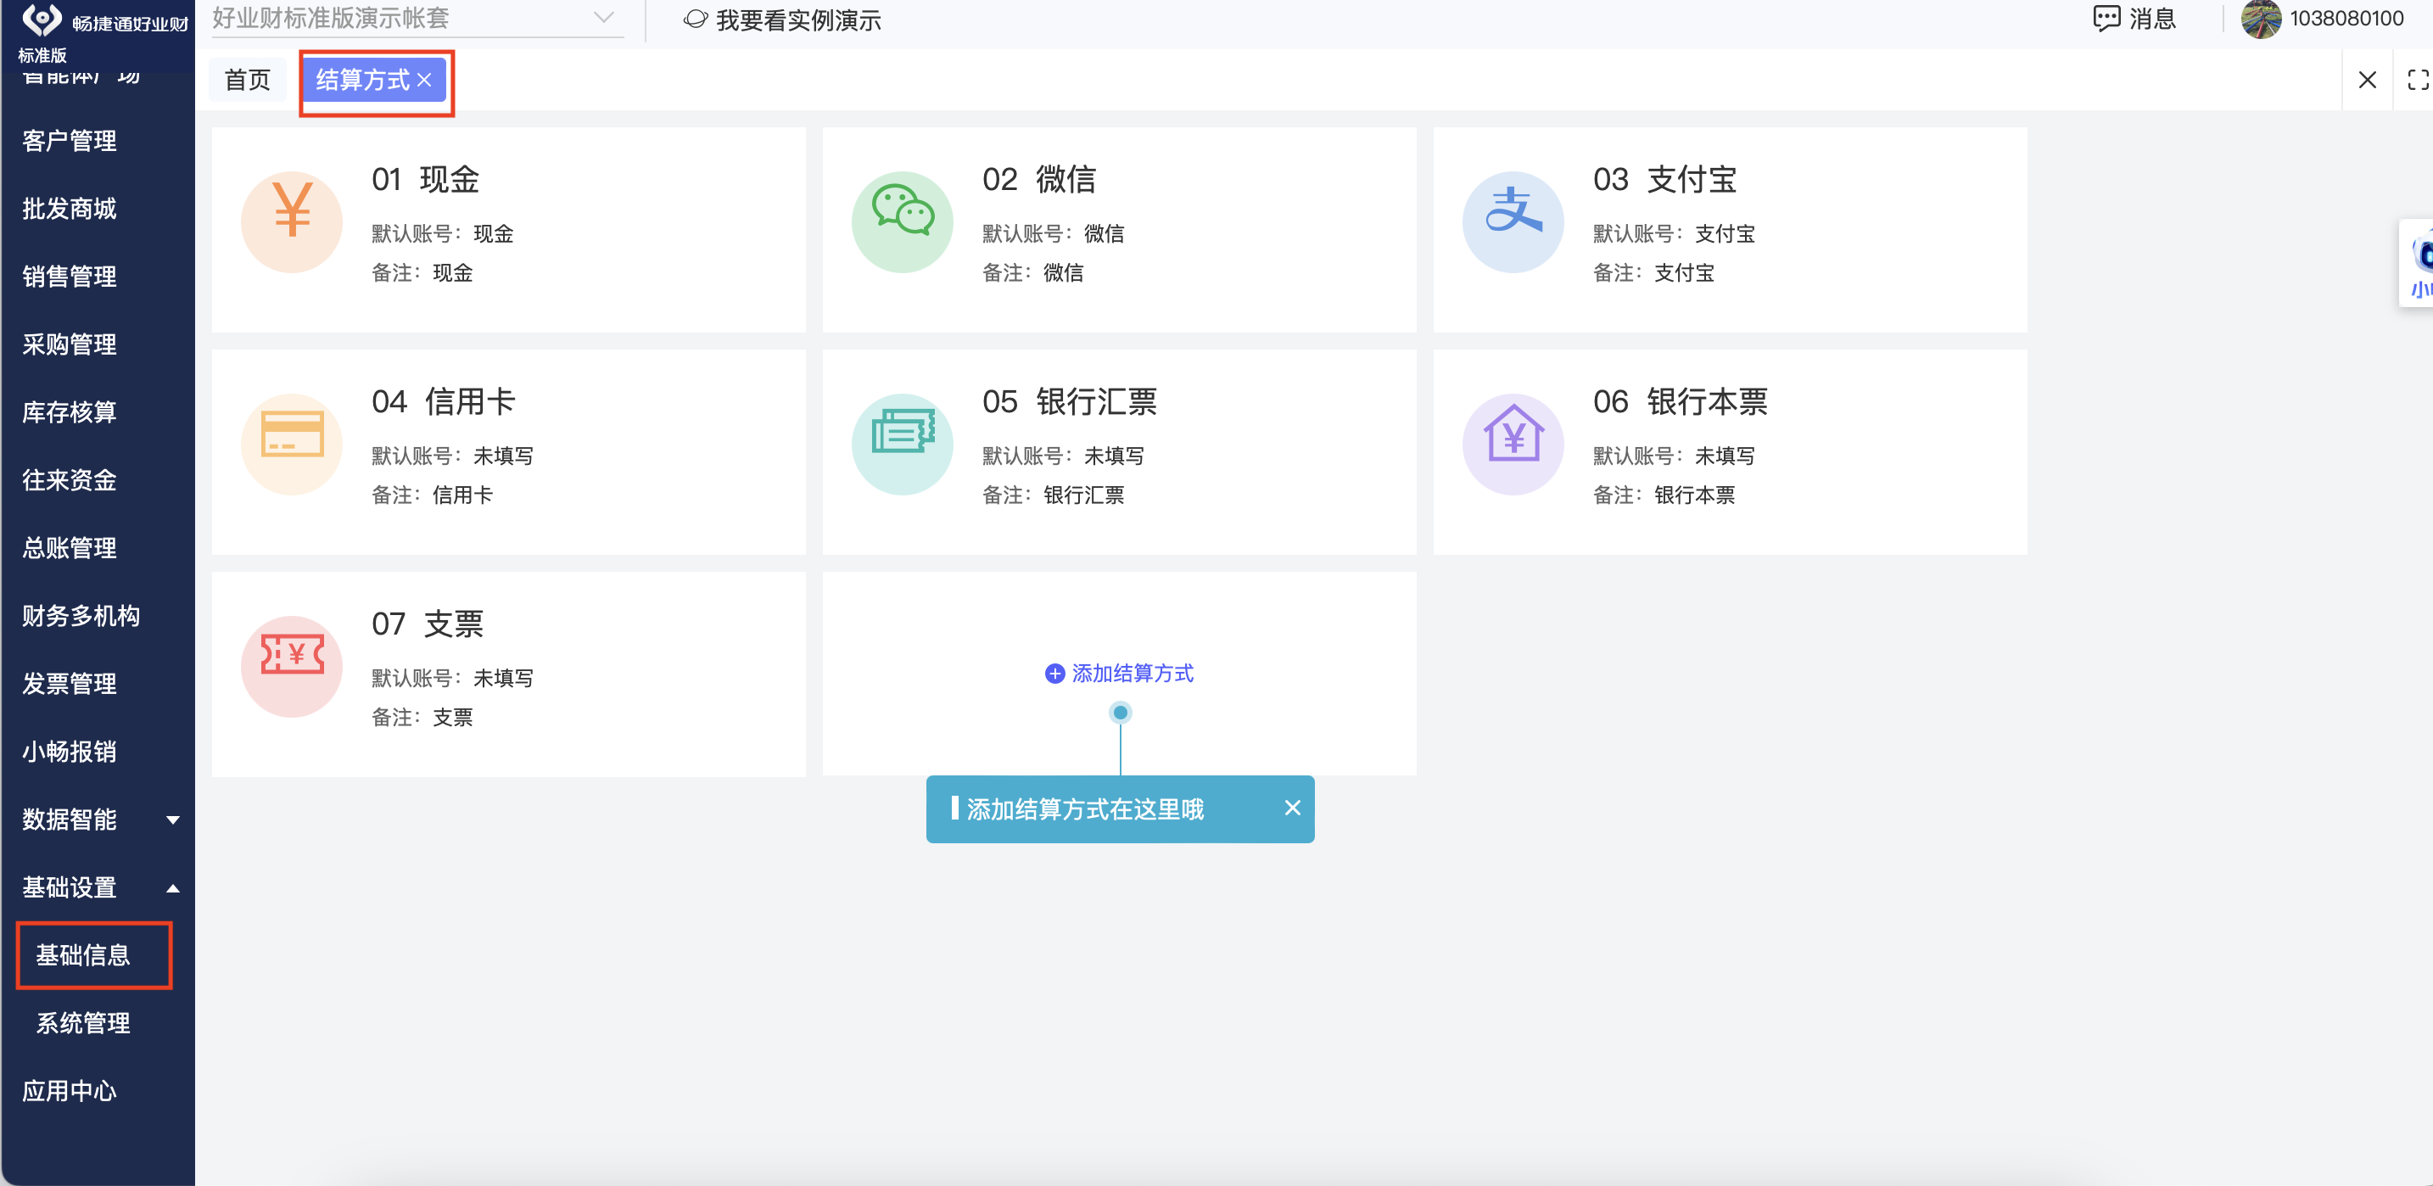Click the teal bank draft icon
Viewport: 2433px width, 1186px height.
[x=902, y=444]
